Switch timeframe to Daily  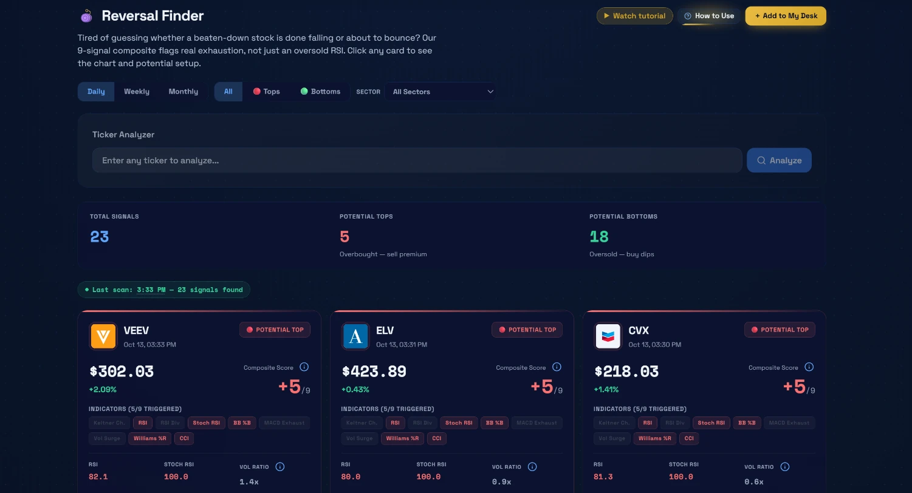click(x=96, y=92)
